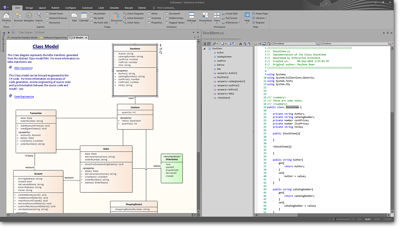The height and width of the screenshot is (231, 403).
Task: Switch to the Design ribbon tab
Action: point(29,8)
